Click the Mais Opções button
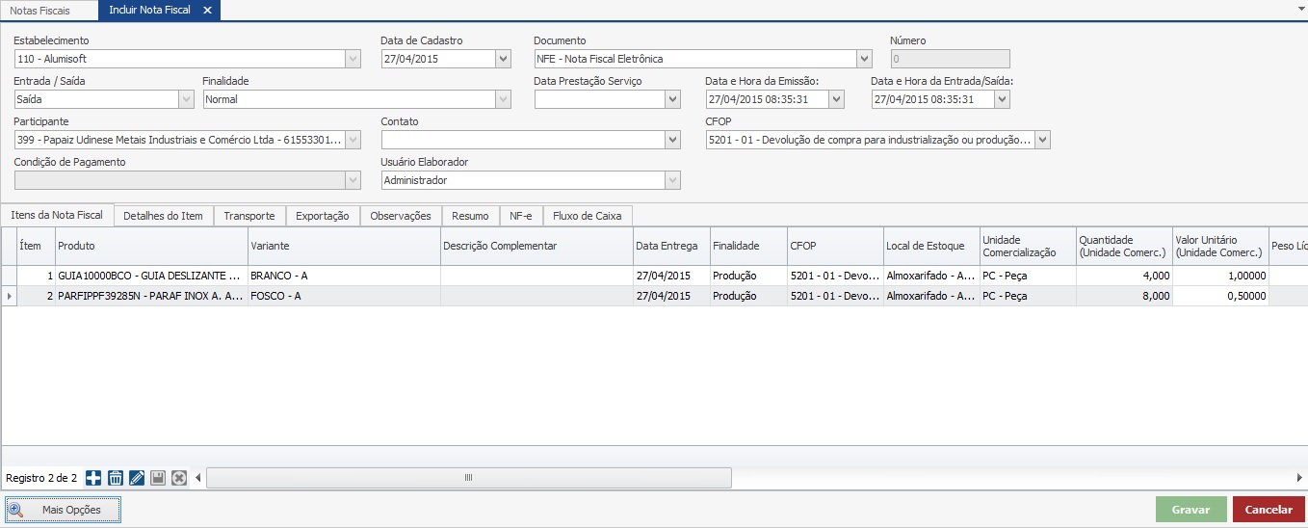 [64, 510]
